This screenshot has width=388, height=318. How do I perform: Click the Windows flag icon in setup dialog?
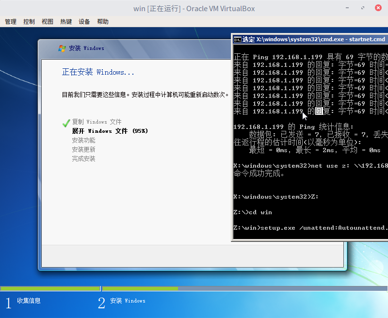62,48
